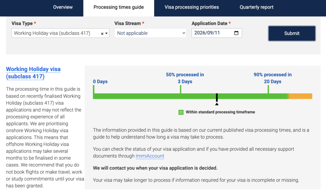Open the Visa Stream dropdown
The image size is (326, 193).
(150, 33)
